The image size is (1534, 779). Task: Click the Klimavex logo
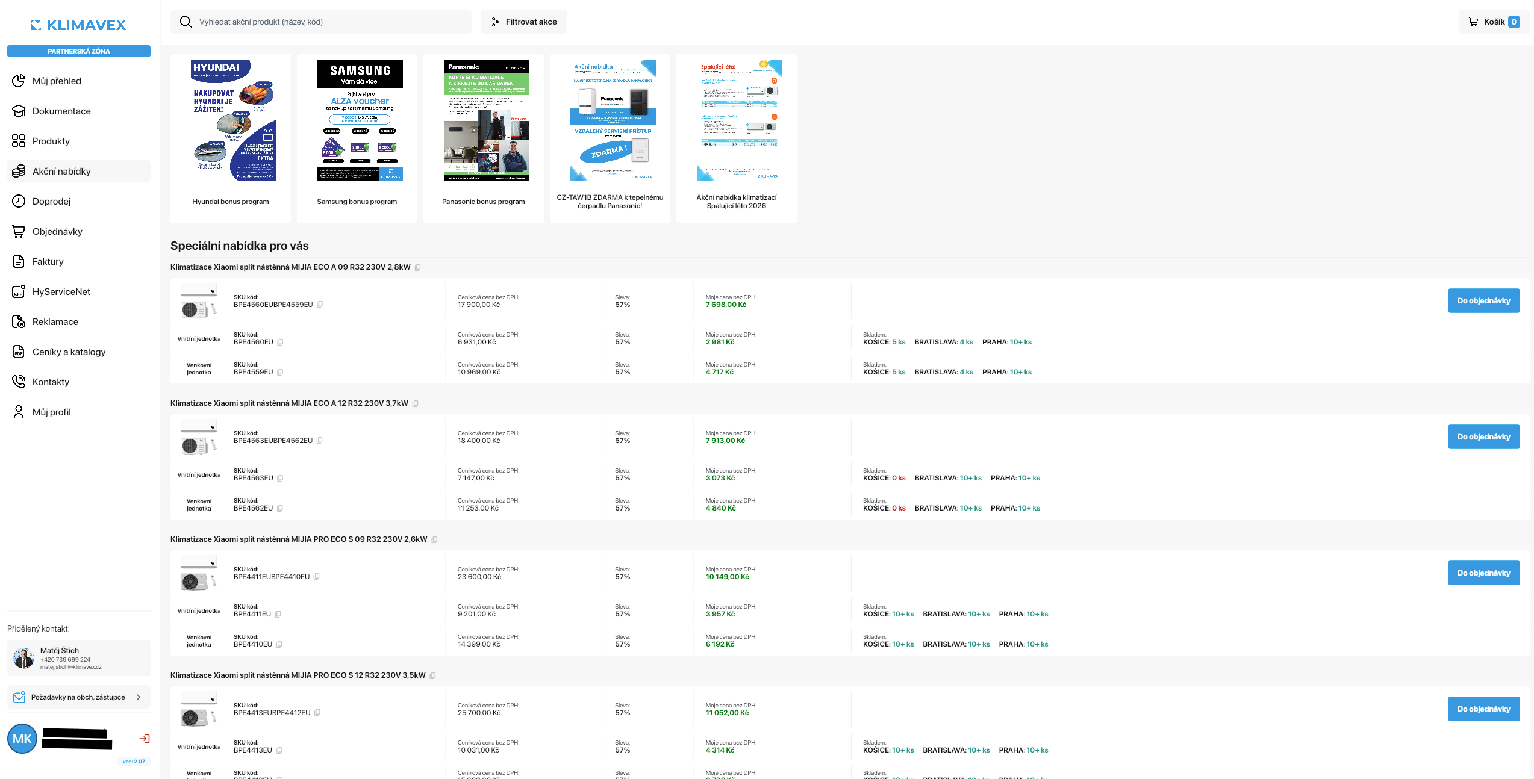[x=79, y=25]
